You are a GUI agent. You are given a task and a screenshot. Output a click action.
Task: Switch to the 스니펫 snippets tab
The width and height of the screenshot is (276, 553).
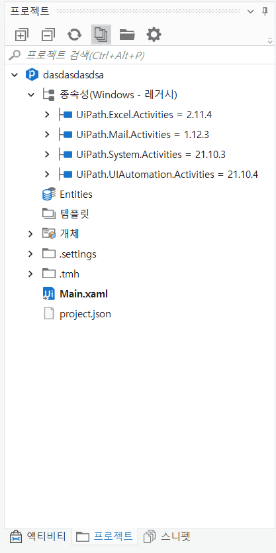167,537
